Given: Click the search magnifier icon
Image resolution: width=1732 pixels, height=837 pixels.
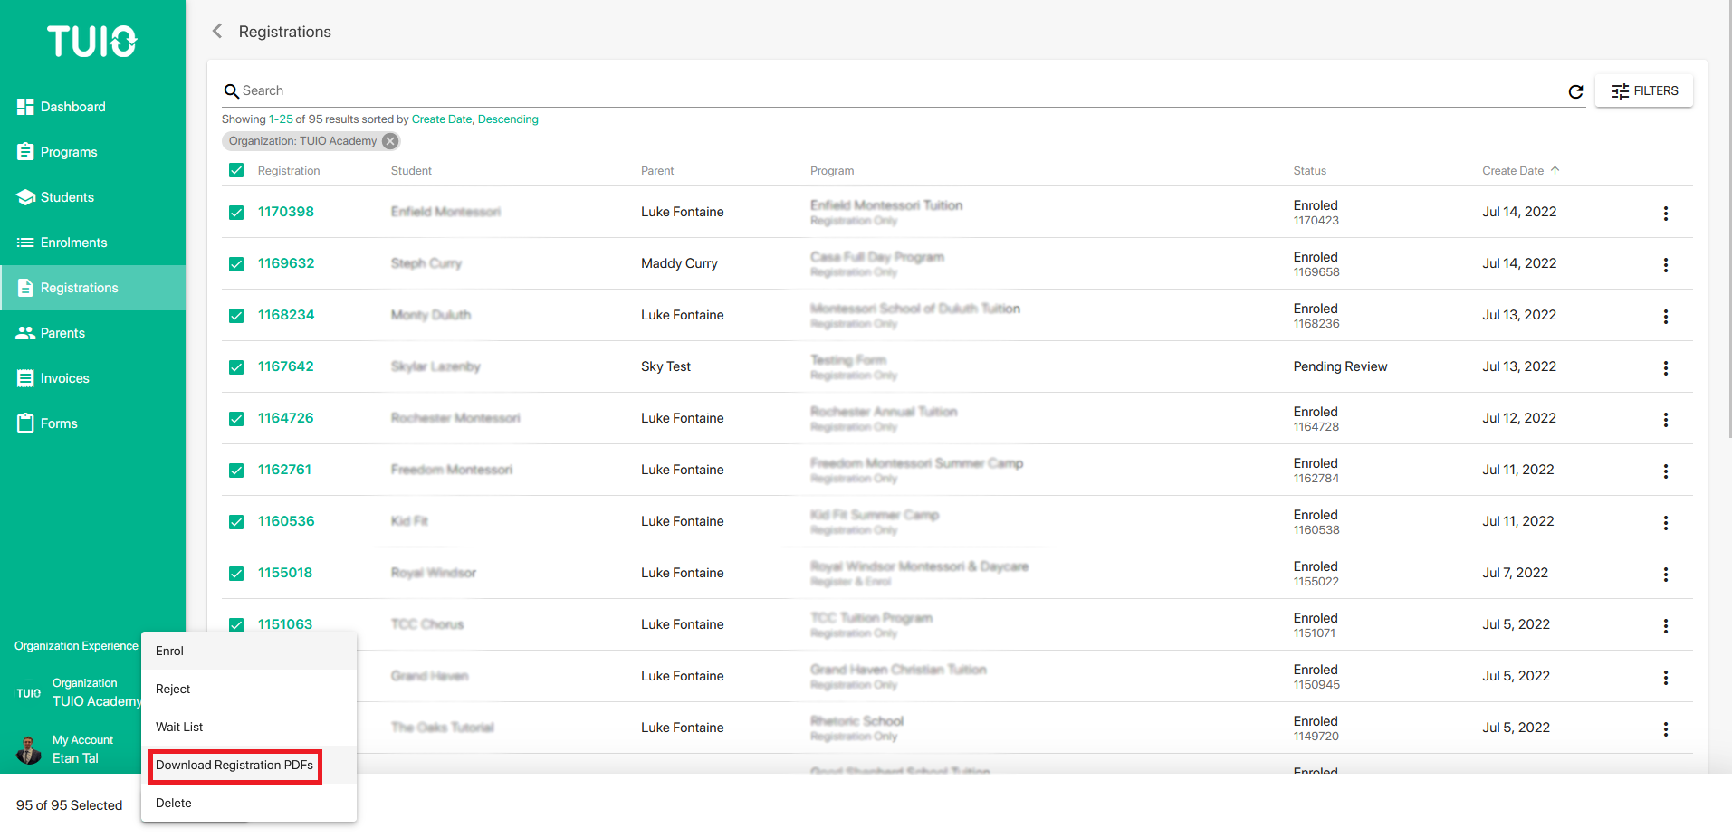Looking at the screenshot, I should 232,91.
